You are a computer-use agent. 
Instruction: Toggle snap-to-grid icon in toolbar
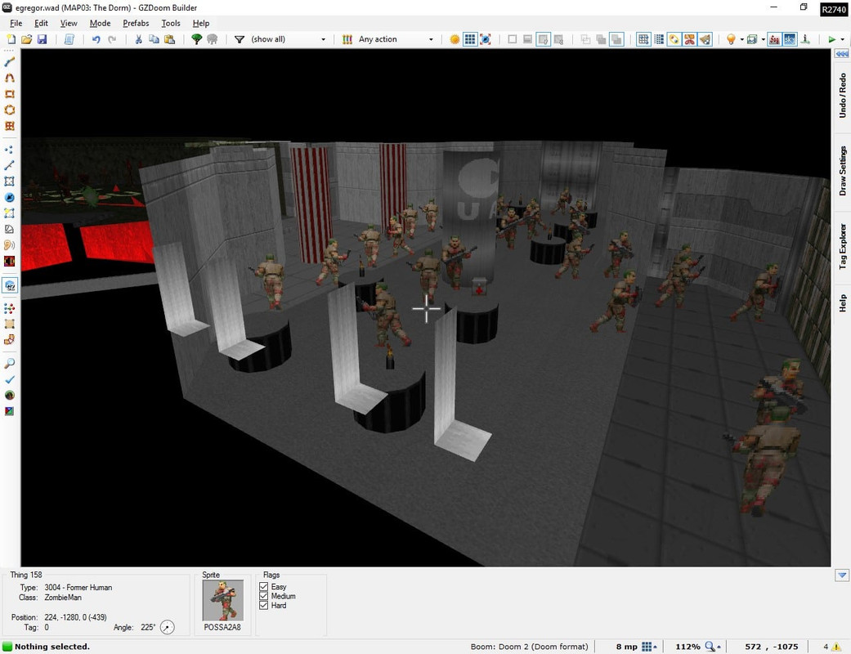643,39
